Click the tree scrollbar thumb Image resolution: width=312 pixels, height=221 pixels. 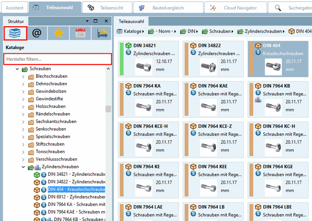[x=108, y=109]
